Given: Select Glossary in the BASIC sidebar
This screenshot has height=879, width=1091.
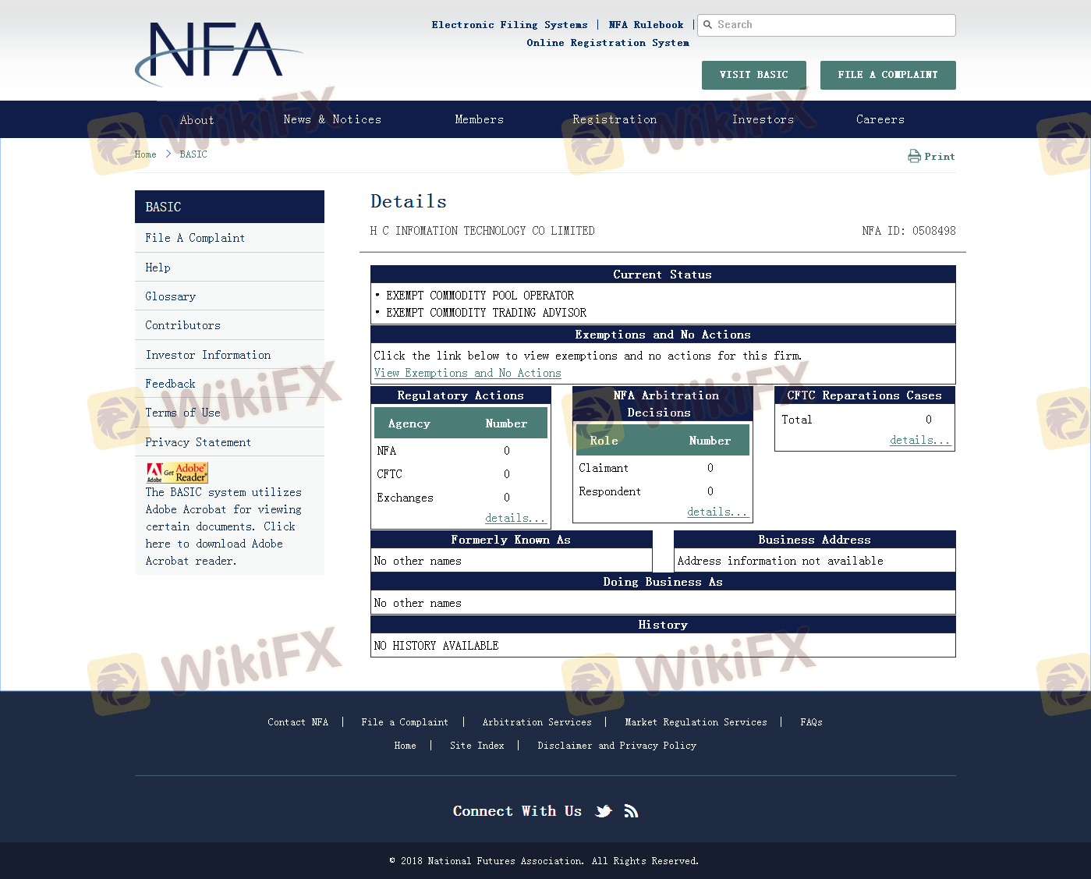Looking at the screenshot, I should (170, 296).
